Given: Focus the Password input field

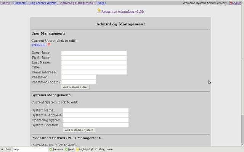Looking at the screenshot, I should point(79,77).
